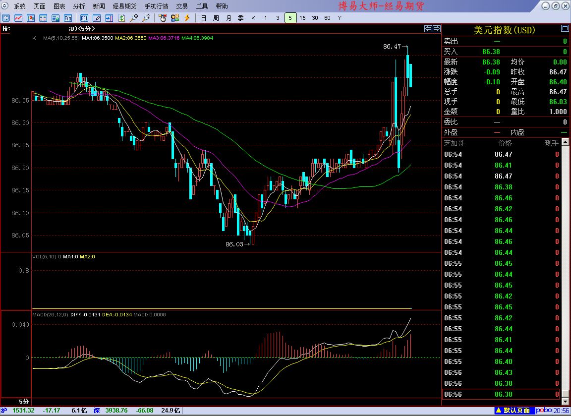Click the tick list scrollbar up arrow

565,142
